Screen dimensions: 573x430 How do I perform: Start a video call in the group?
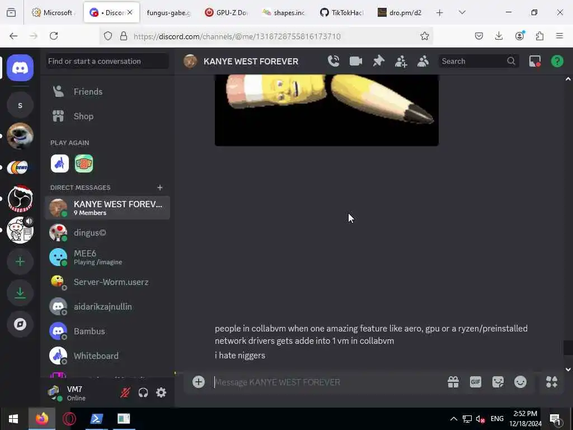coord(355,61)
